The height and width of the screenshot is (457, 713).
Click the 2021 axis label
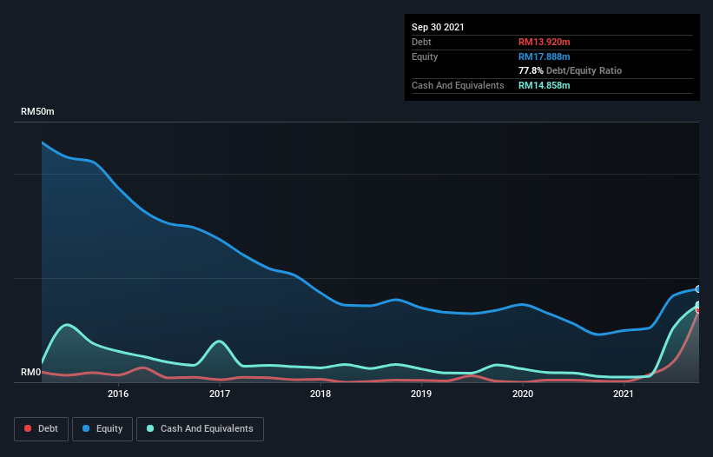tap(623, 394)
